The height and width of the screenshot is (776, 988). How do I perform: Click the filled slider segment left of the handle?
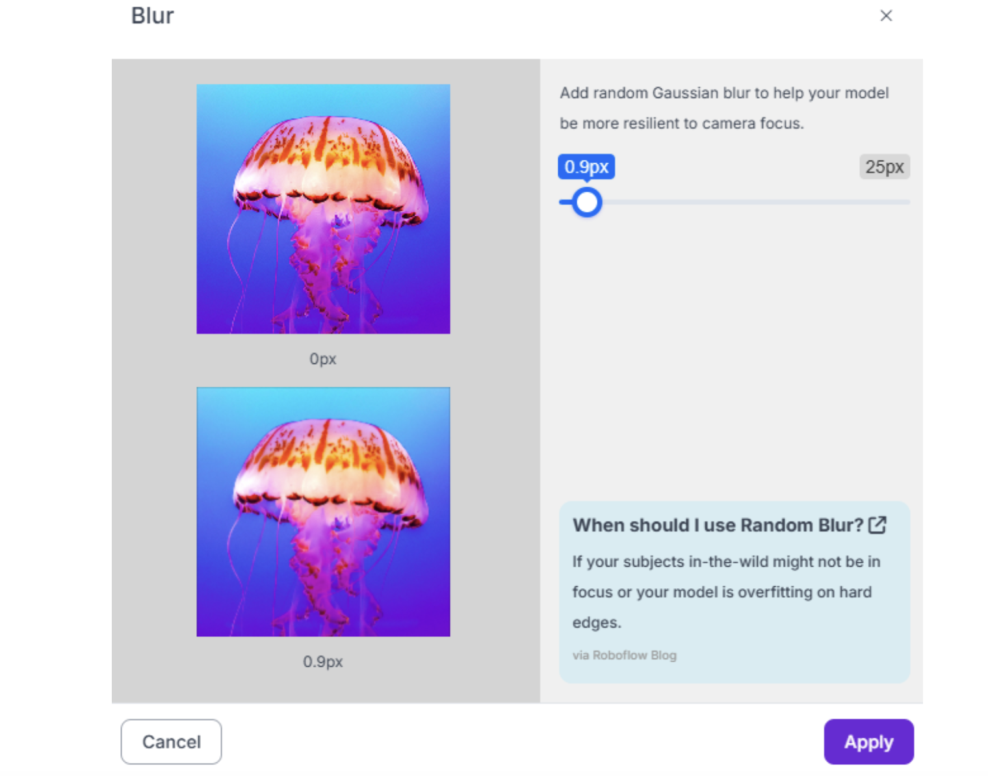point(565,202)
